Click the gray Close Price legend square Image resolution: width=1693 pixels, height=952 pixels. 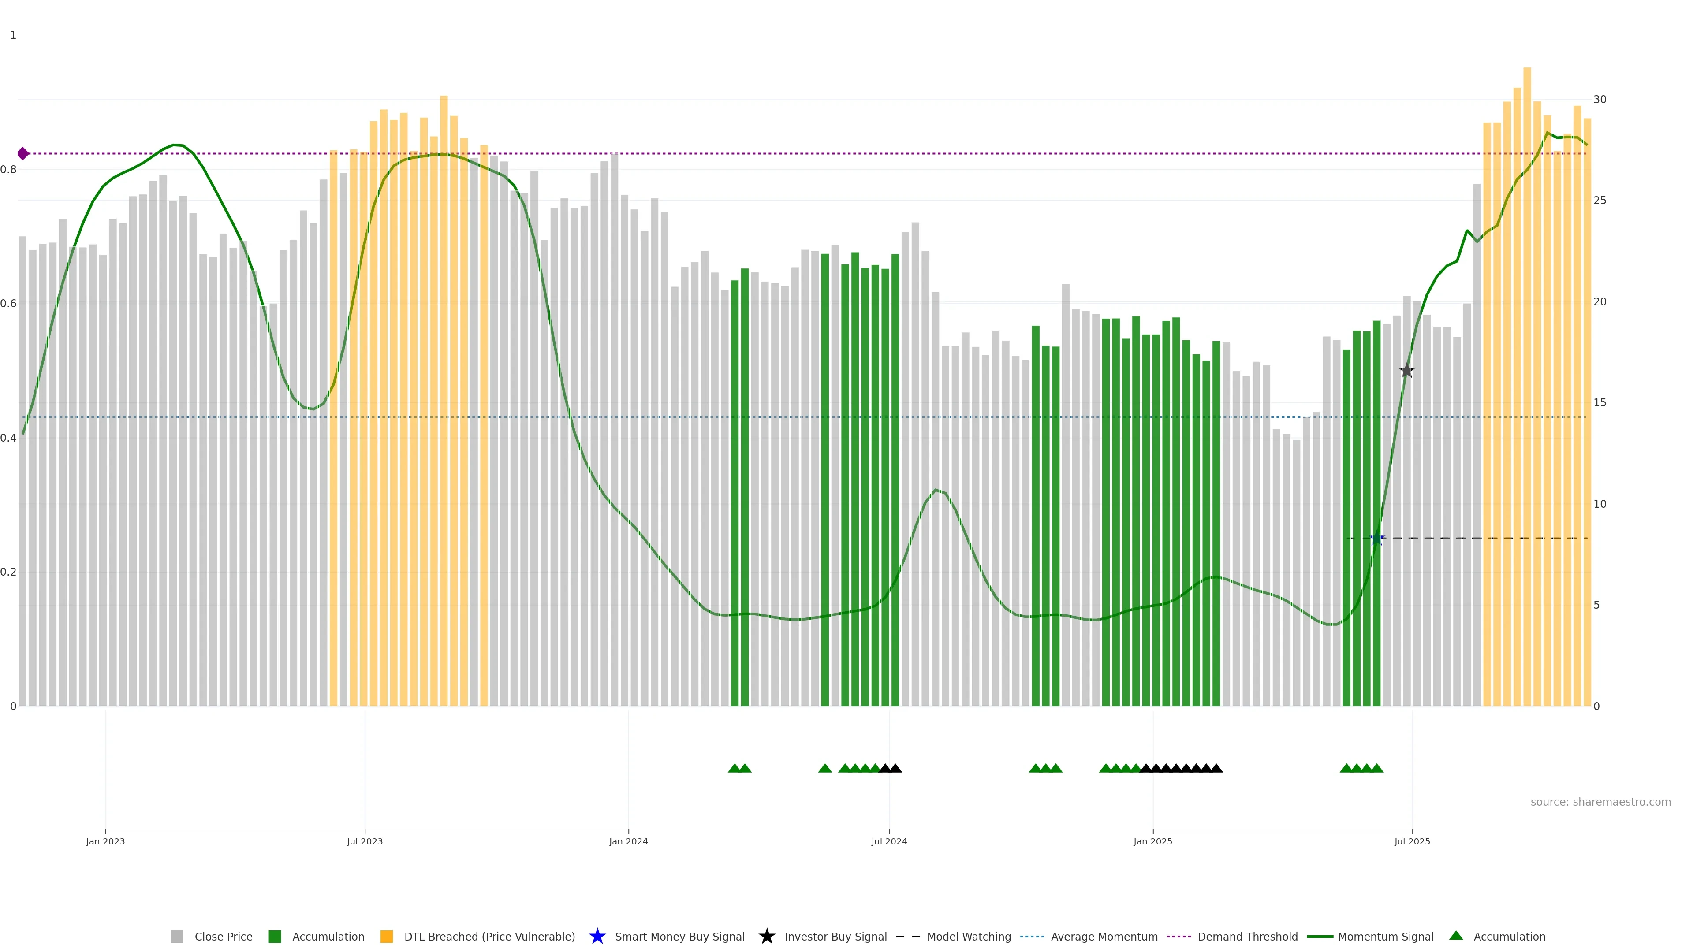coord(177,936)
